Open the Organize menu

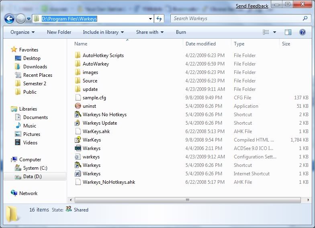pyautogui.click(x=22, y=32)
